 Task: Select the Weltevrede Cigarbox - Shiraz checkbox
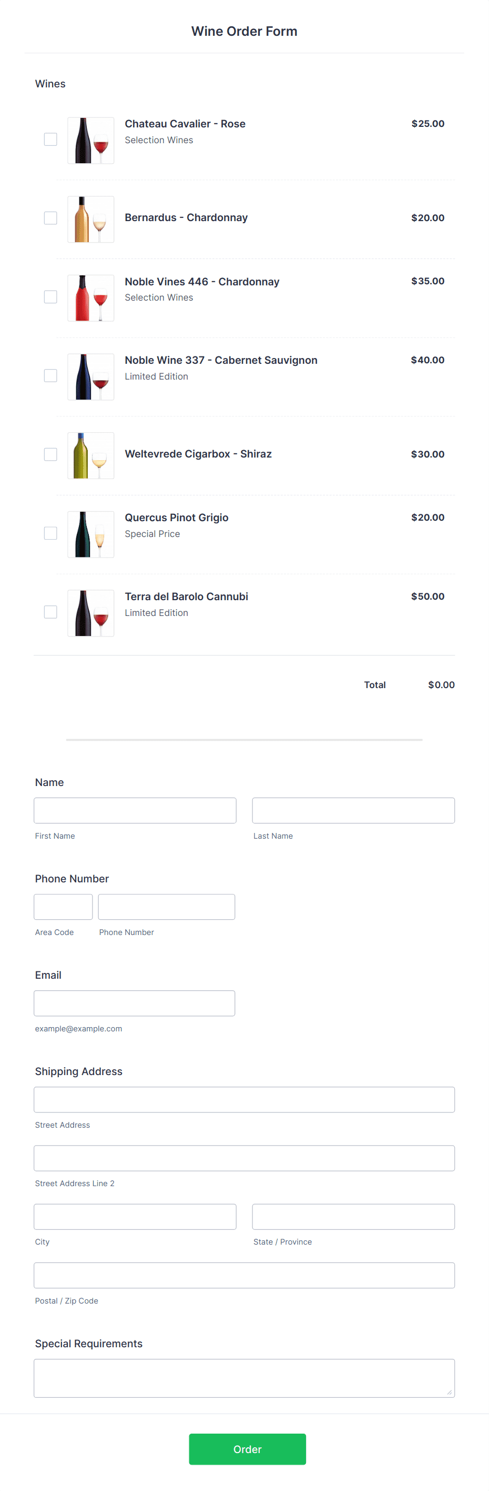point(50,454)
